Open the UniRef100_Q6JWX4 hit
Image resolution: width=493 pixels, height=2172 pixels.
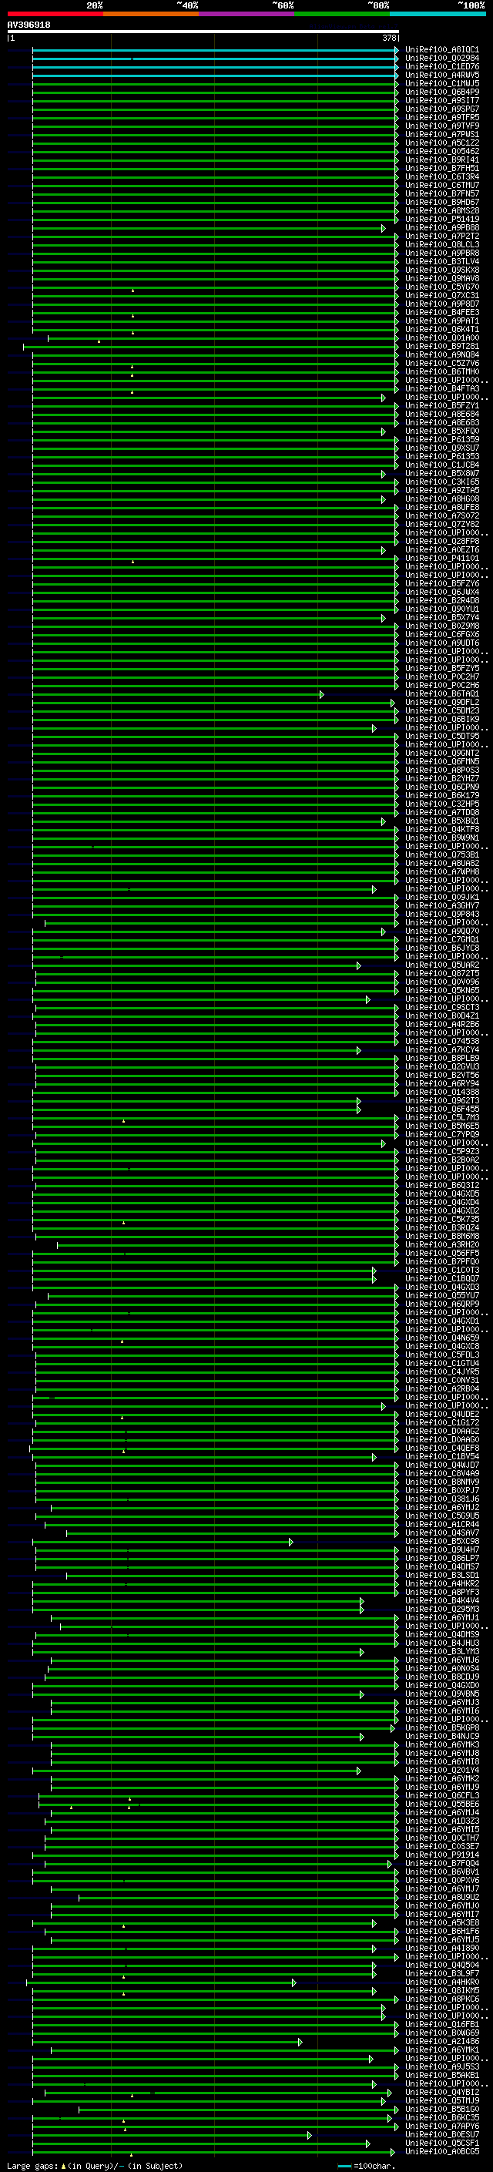[x=441, y=592]
